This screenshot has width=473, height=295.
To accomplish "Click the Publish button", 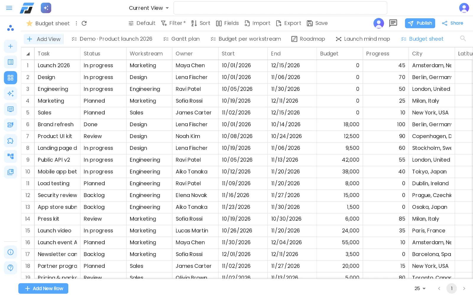I will pos(420,23).
